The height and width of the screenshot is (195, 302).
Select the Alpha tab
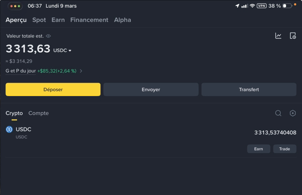click(x=122, y=20)
